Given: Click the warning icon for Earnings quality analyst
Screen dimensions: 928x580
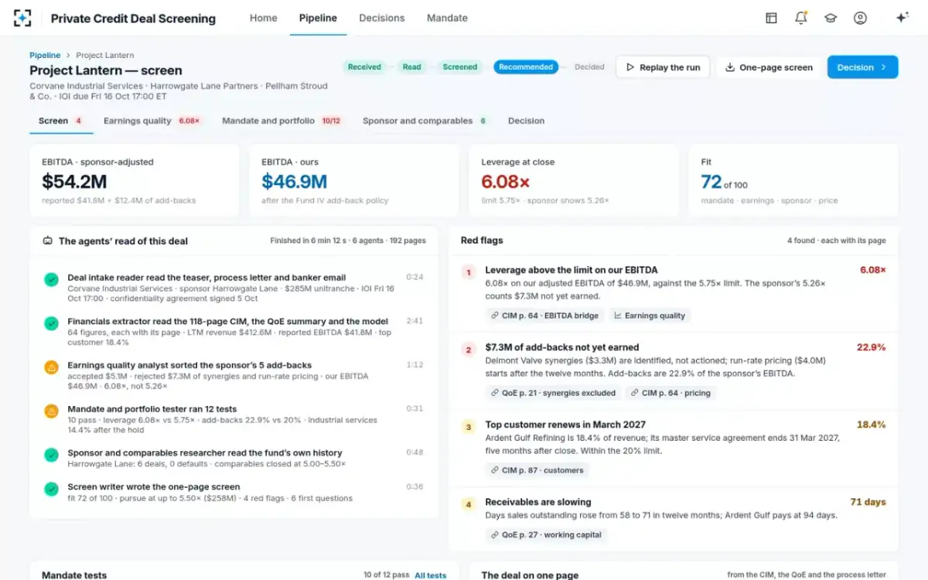Looking at the screenshot, I should click(51, 367).
